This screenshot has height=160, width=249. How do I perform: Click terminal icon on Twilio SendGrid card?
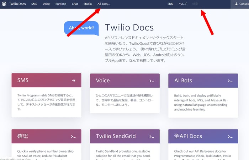pos(152,137)
